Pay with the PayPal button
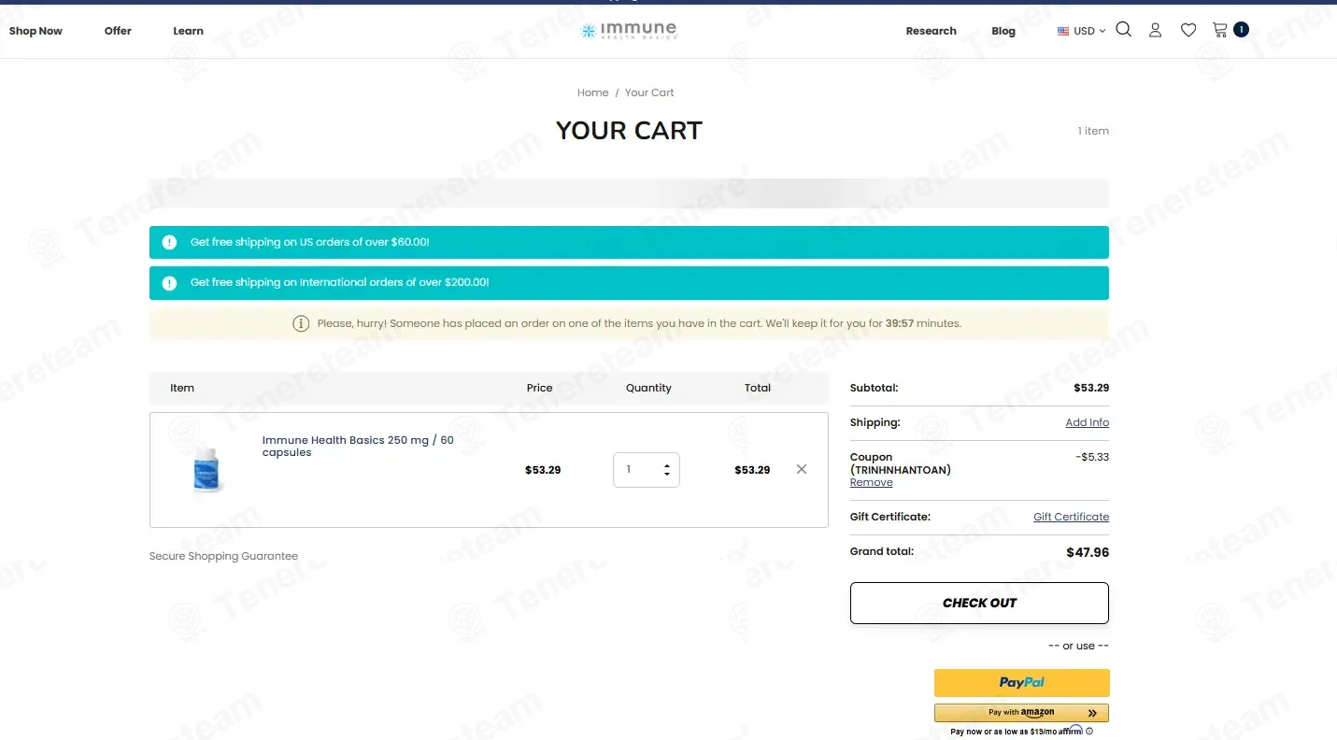Viewport: 1337px width, 740px height. tap(1022, 682)
